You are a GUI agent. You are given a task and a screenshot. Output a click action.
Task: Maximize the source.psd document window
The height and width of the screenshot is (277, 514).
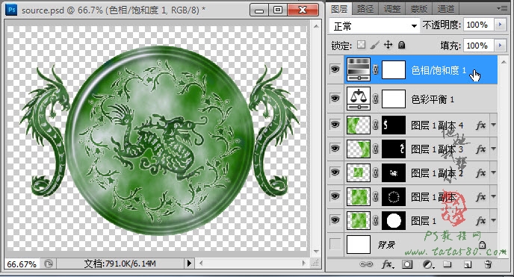click(278, 10)
